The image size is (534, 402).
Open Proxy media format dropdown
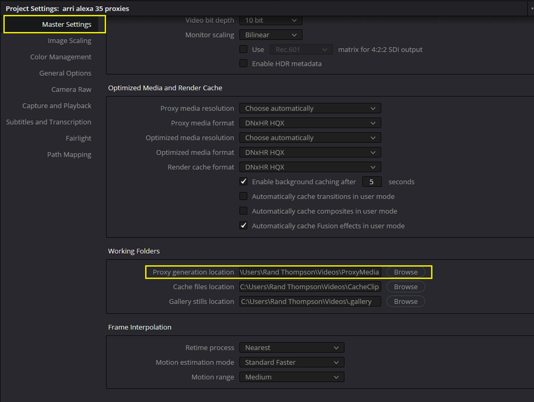tap(310, 123)
